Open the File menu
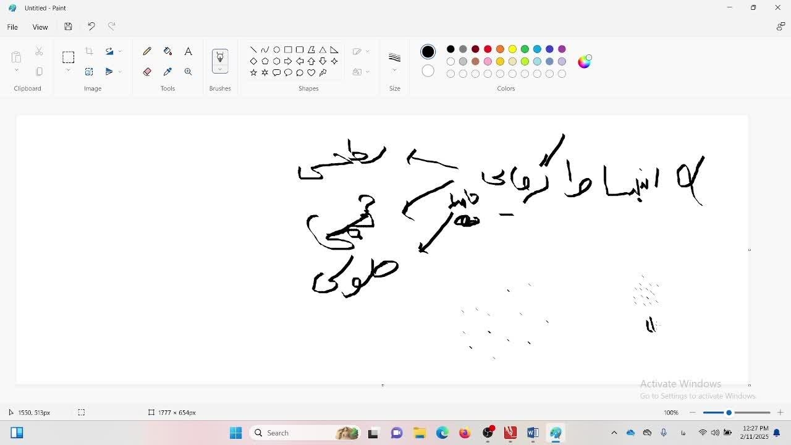This screenshot has width=791, height=445. pyautogui.click(x=12, y=27)
